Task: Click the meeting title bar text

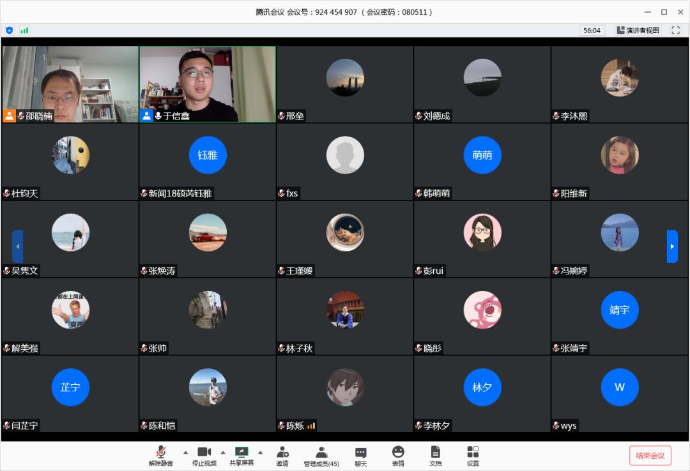Action: (x=345, y=10)
